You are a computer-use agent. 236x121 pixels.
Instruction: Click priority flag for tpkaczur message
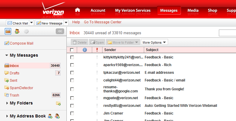pos(97,72)
